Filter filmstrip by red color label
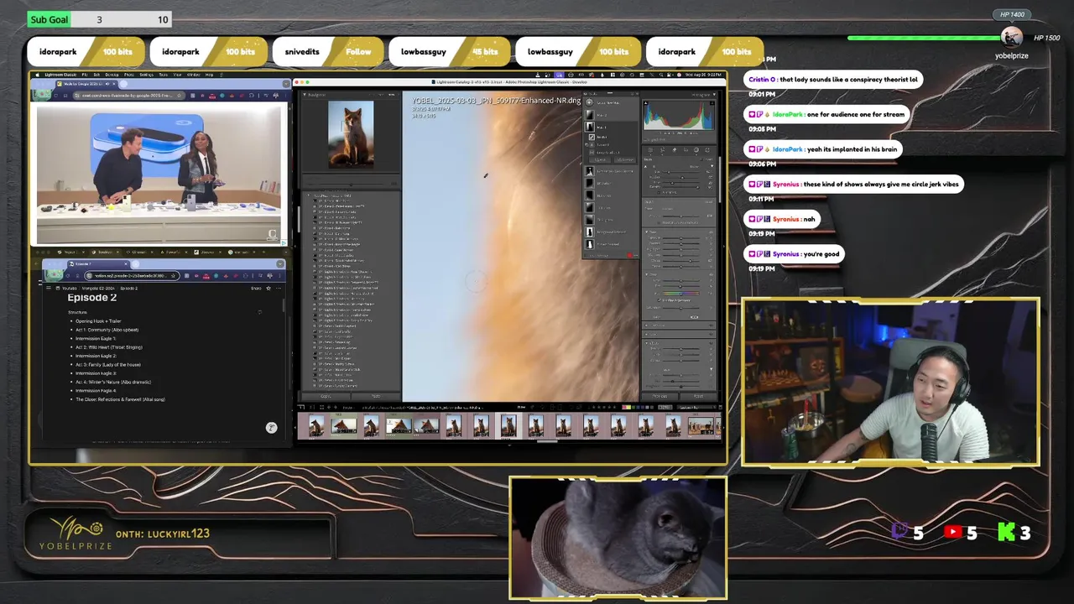 (x=624, y=408)
